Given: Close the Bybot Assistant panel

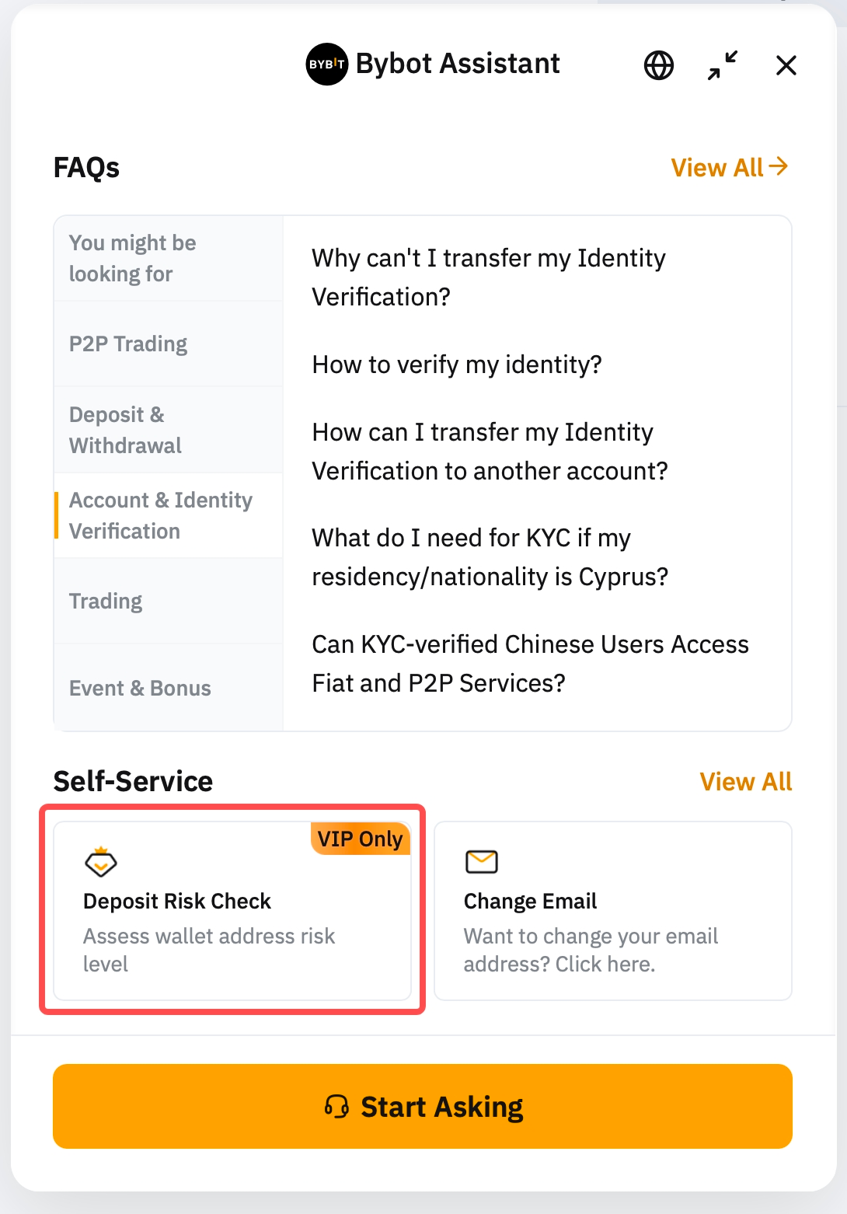Looking at the screenshot, I should point(786,65).
